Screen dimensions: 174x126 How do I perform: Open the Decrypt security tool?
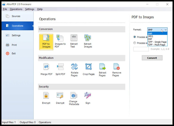60,98
